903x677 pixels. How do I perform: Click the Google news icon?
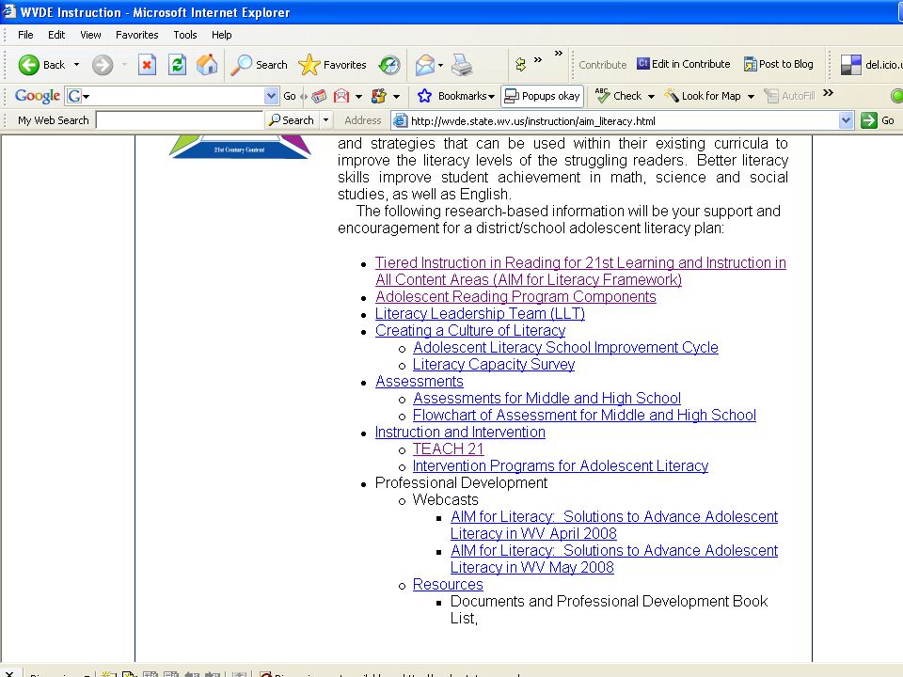pos(319,96)
